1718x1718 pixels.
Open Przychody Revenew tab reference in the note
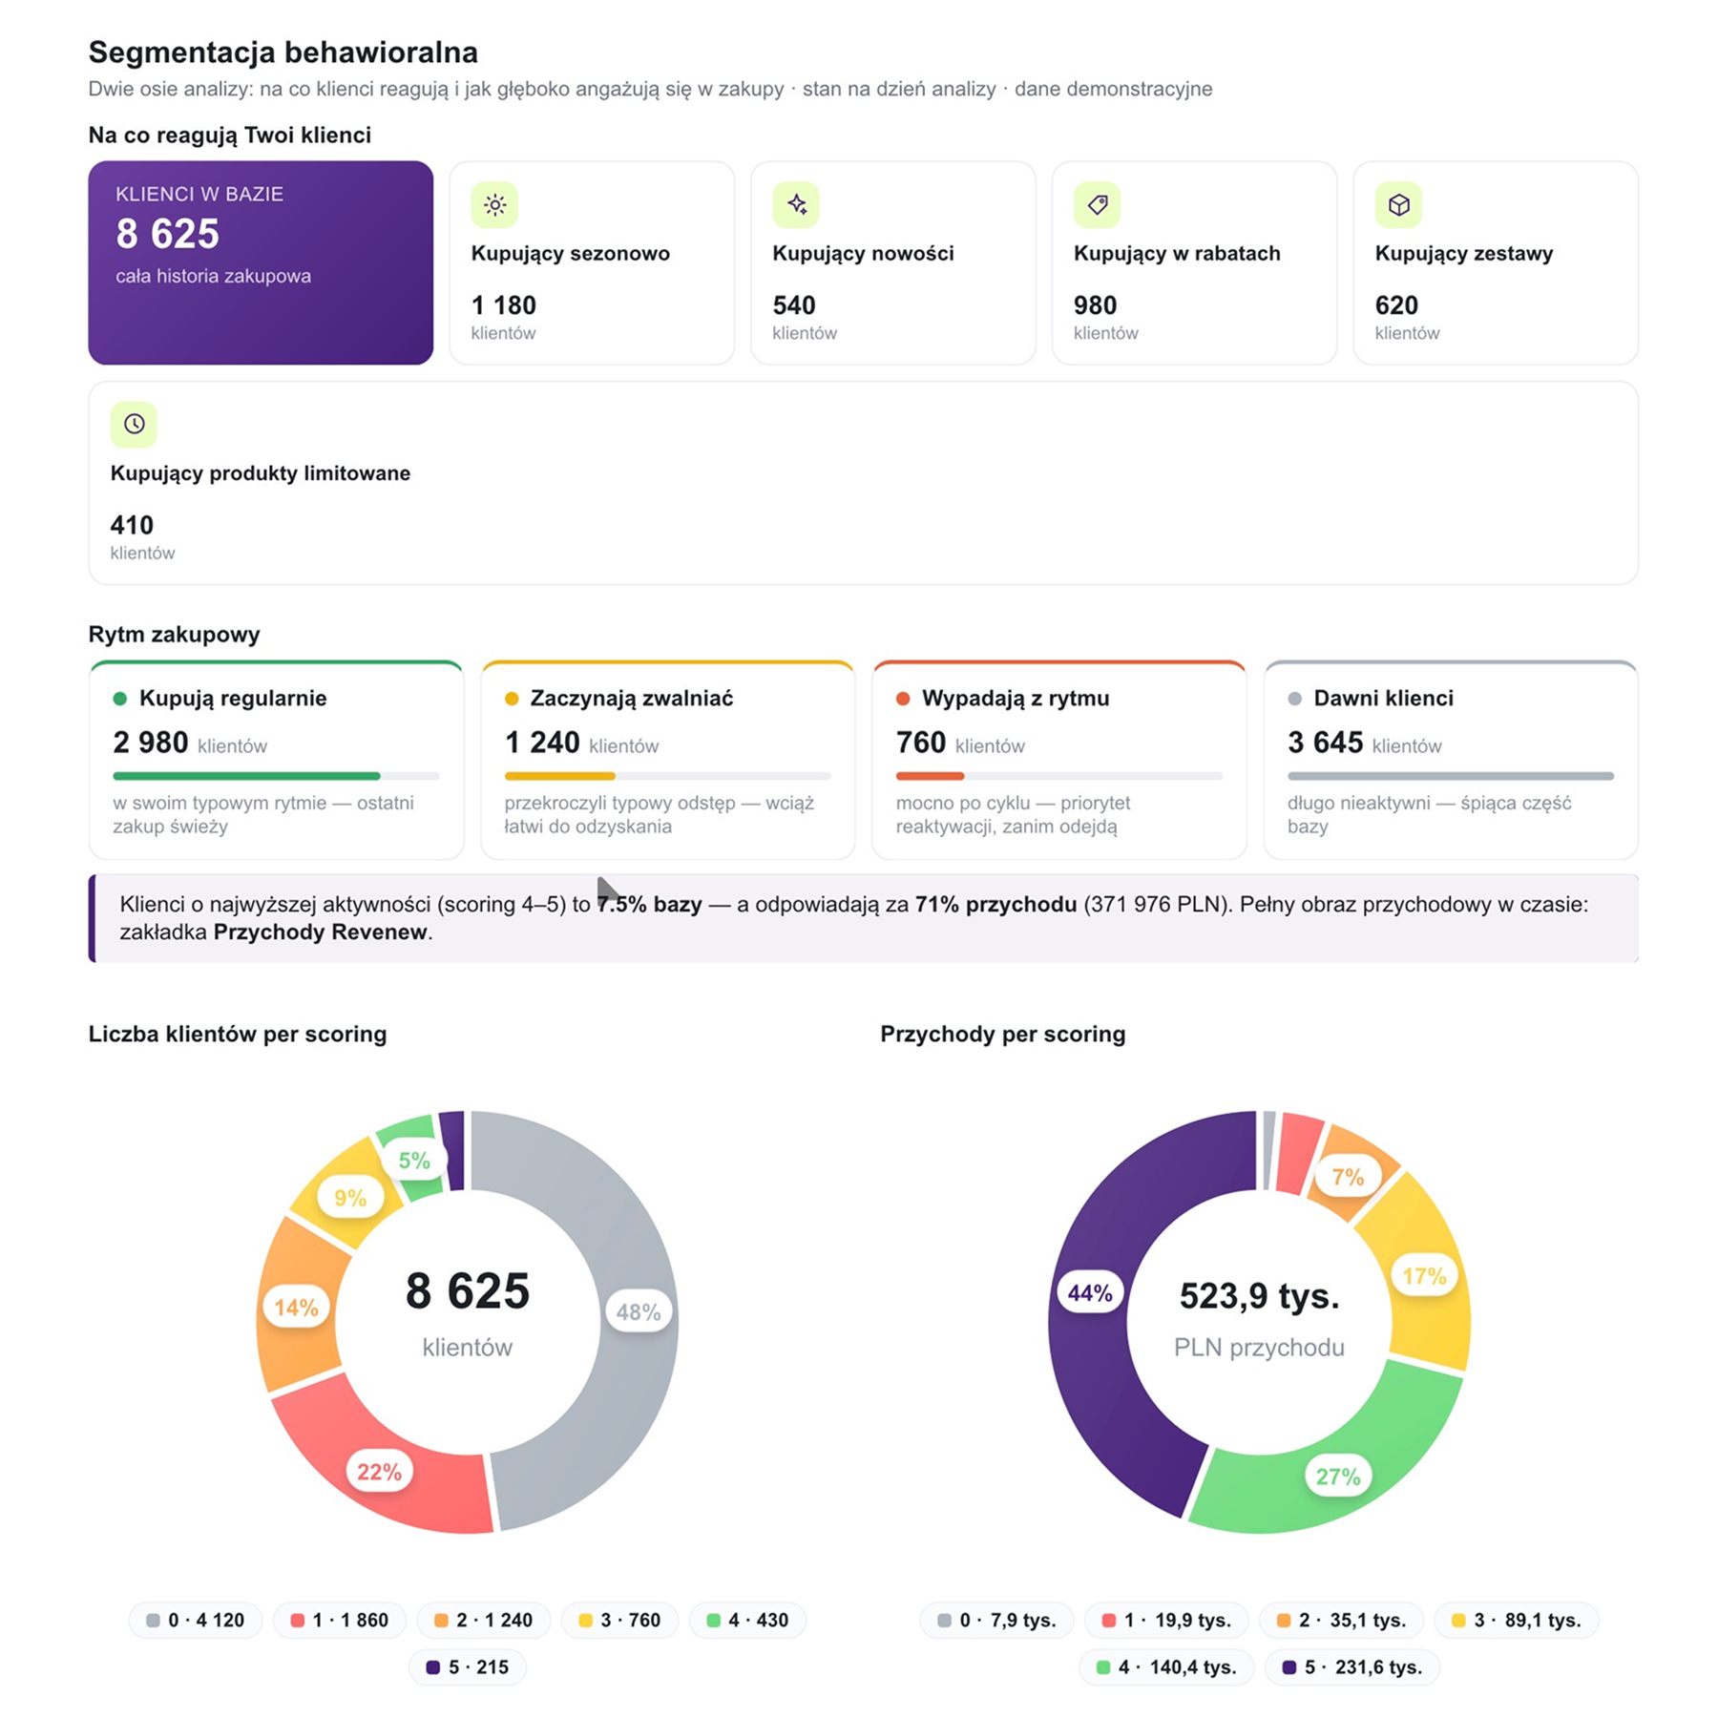click(x=320, y=932)
